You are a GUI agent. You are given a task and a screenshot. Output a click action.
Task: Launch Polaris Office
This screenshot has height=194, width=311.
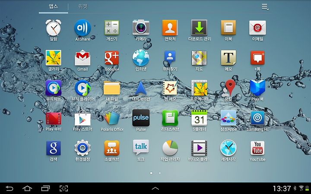(112, 118)
